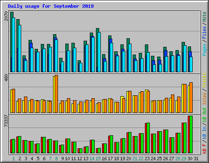Click the 'kB In' legend label
The width and height of the screenshot is (209, 163).
[205, 133]
